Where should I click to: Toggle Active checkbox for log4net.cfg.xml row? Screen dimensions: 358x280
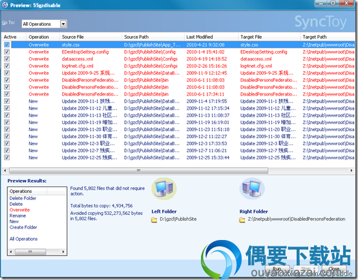7,66
